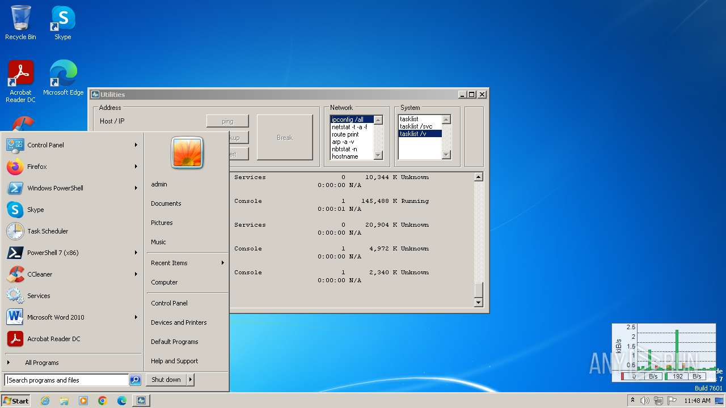Launch Firefox from Start menu
The image size is (726, 408).
72,167
